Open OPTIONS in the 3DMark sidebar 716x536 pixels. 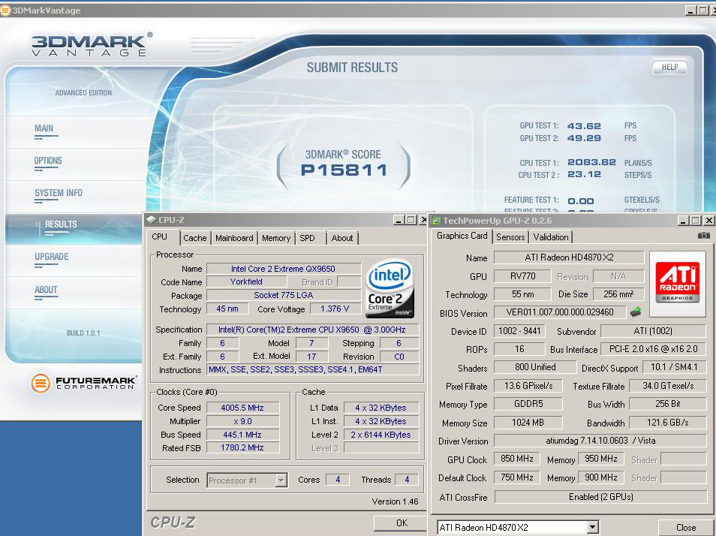48,161
